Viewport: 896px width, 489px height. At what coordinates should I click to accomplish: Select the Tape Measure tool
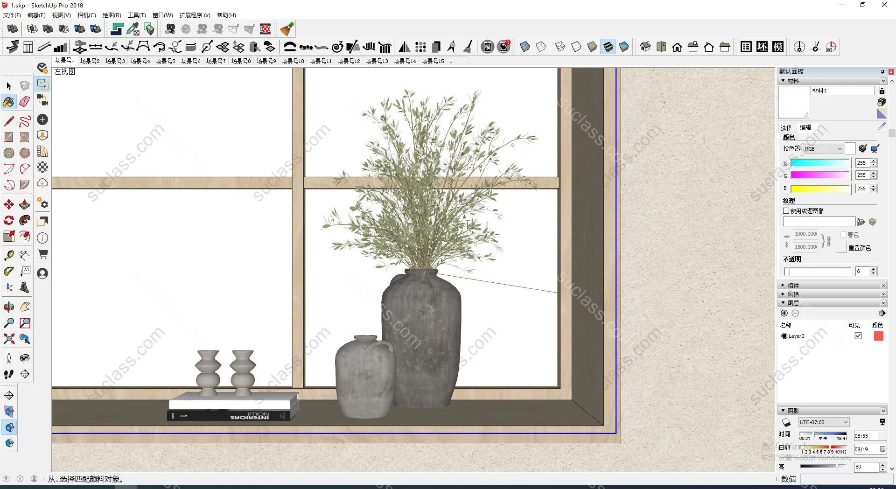[9, 255]
